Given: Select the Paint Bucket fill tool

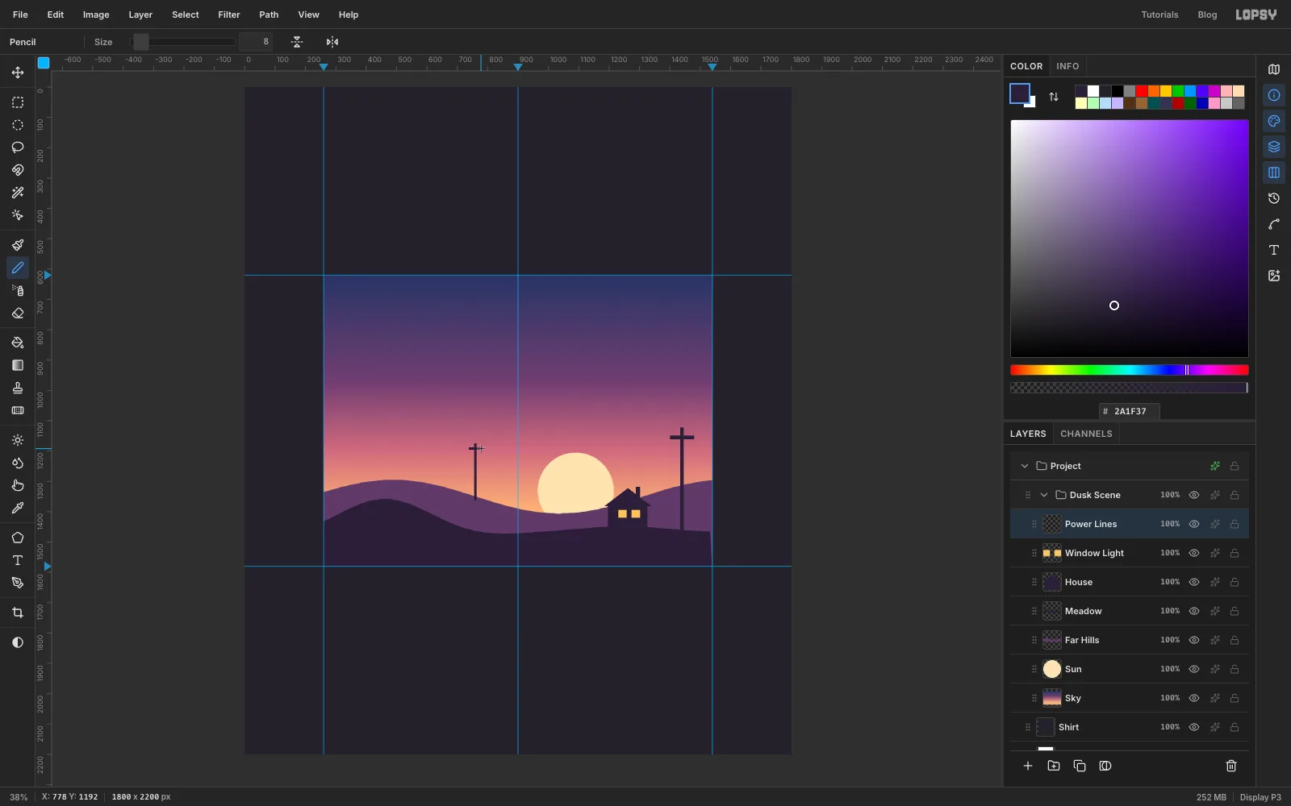Looking at the screenshot, I should (17, 343).
